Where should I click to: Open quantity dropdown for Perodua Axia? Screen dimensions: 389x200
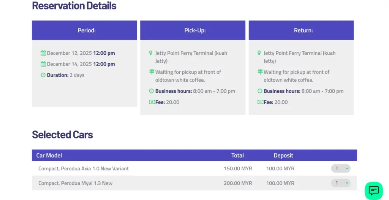pyautogui.click(x=340, y=168)
